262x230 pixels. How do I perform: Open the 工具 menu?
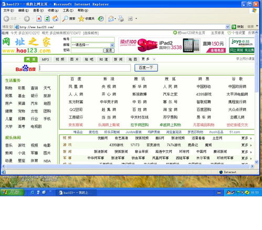[68, 10]
